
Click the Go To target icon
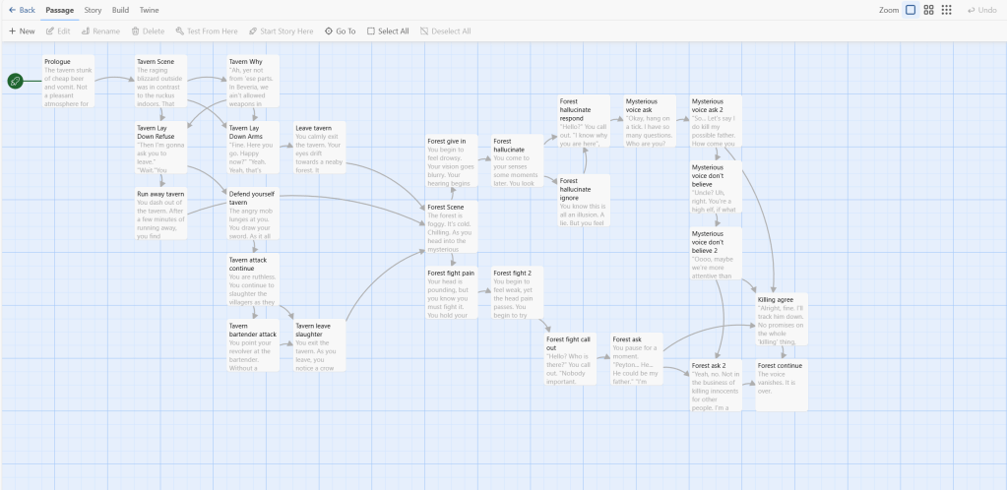coord(329,31)
